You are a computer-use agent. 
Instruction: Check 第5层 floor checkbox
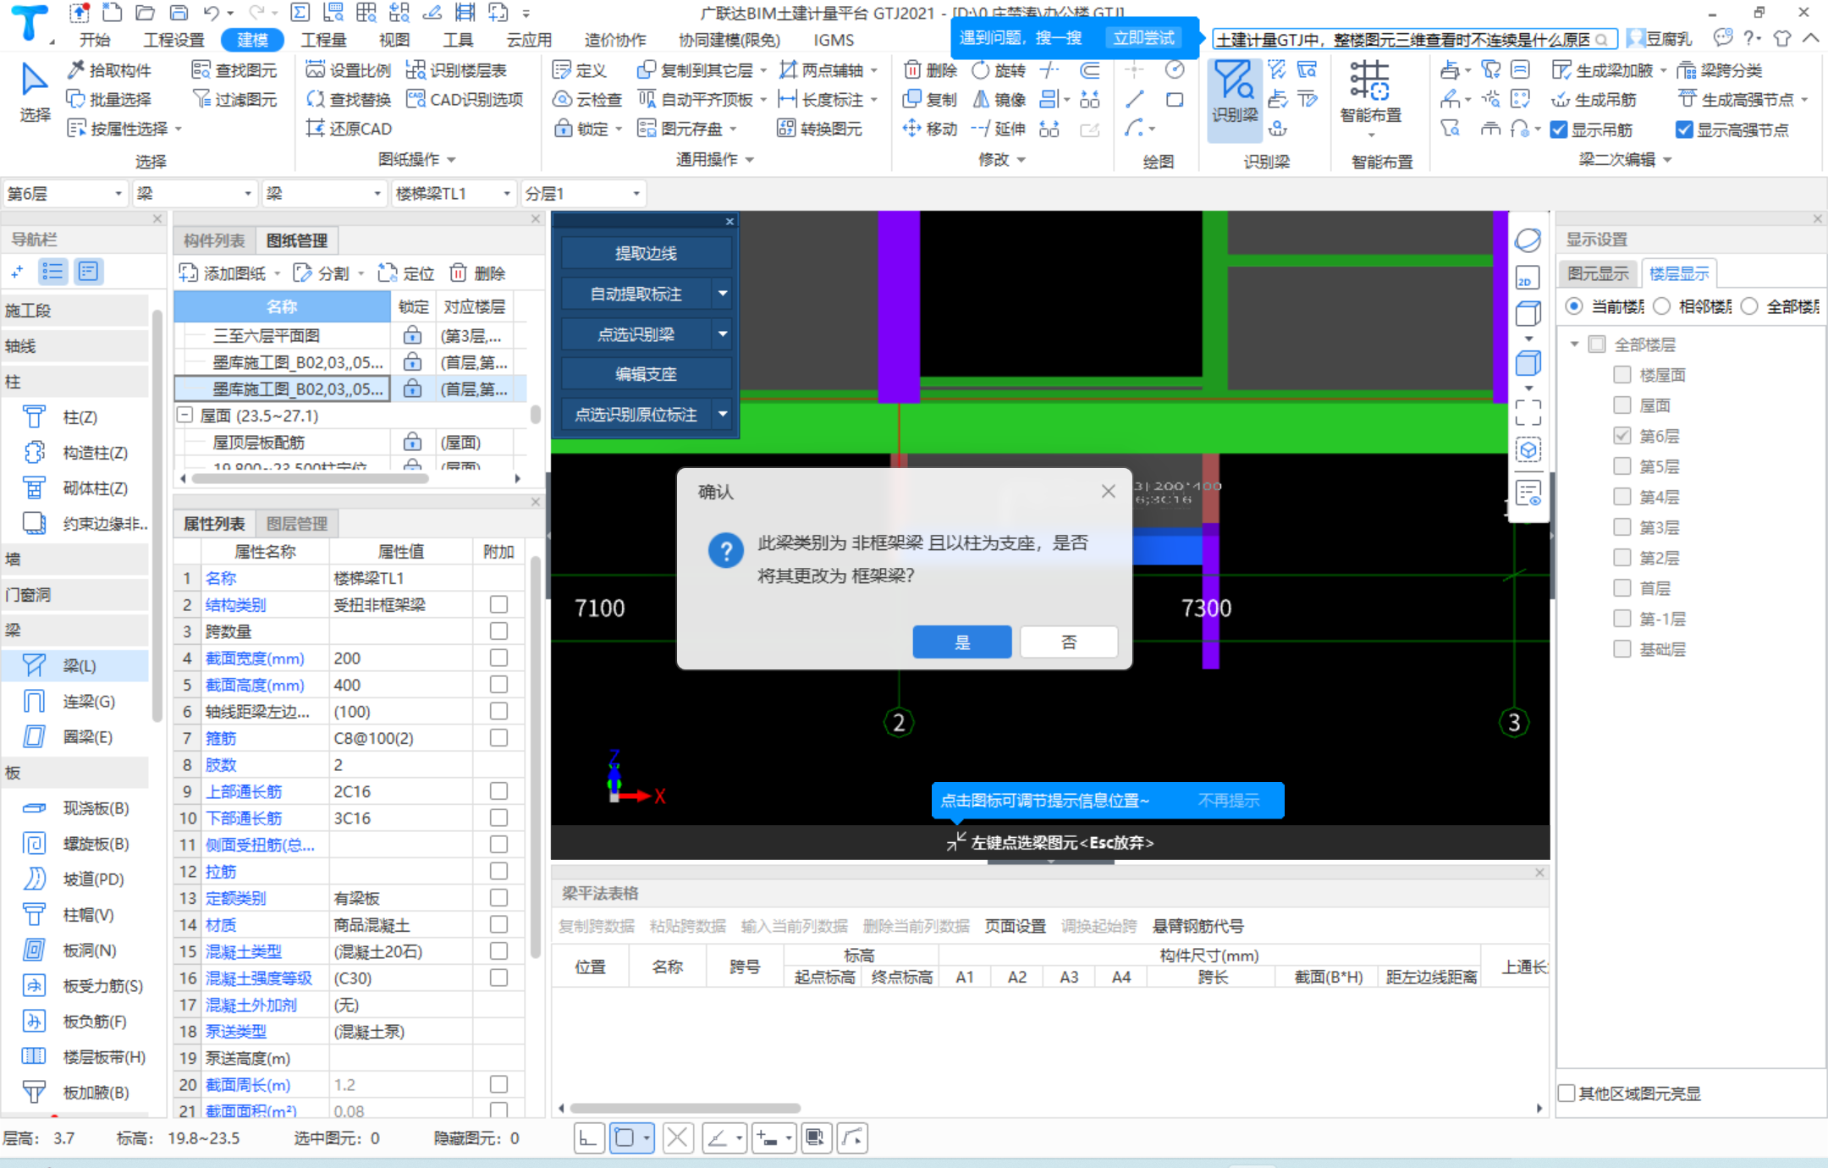tap(1622, 466)
